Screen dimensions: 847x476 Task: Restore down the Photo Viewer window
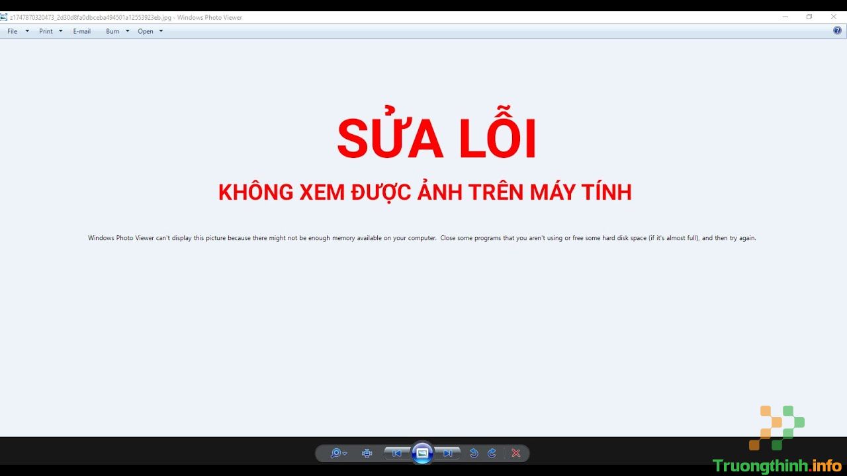(x=809, y=17)
